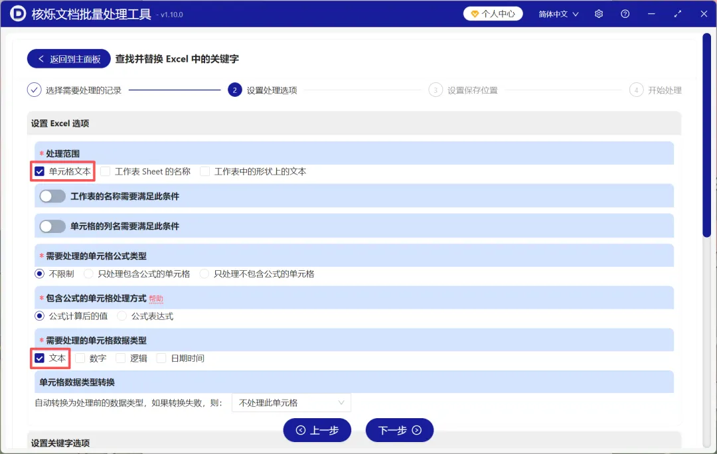Check the 工作表 Sheet 的名称 checkbox

(105, 171)
